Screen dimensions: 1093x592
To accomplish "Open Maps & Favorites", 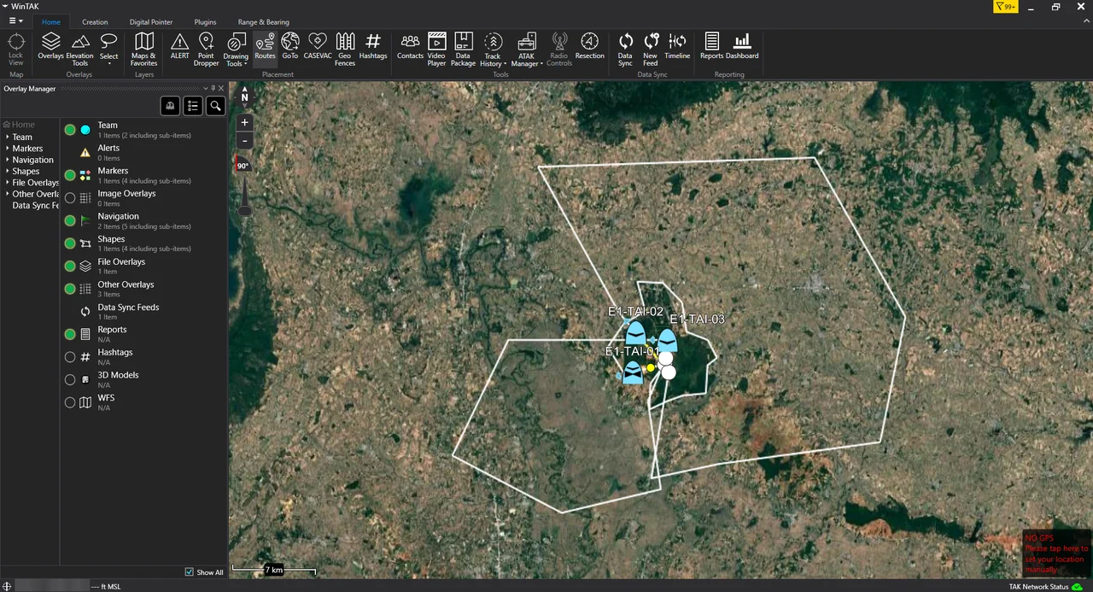I will 143,50.
